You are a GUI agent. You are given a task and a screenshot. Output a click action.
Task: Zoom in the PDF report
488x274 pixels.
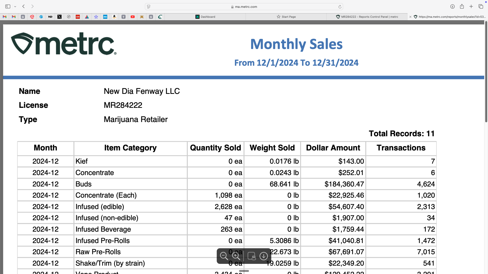(236, 256)
